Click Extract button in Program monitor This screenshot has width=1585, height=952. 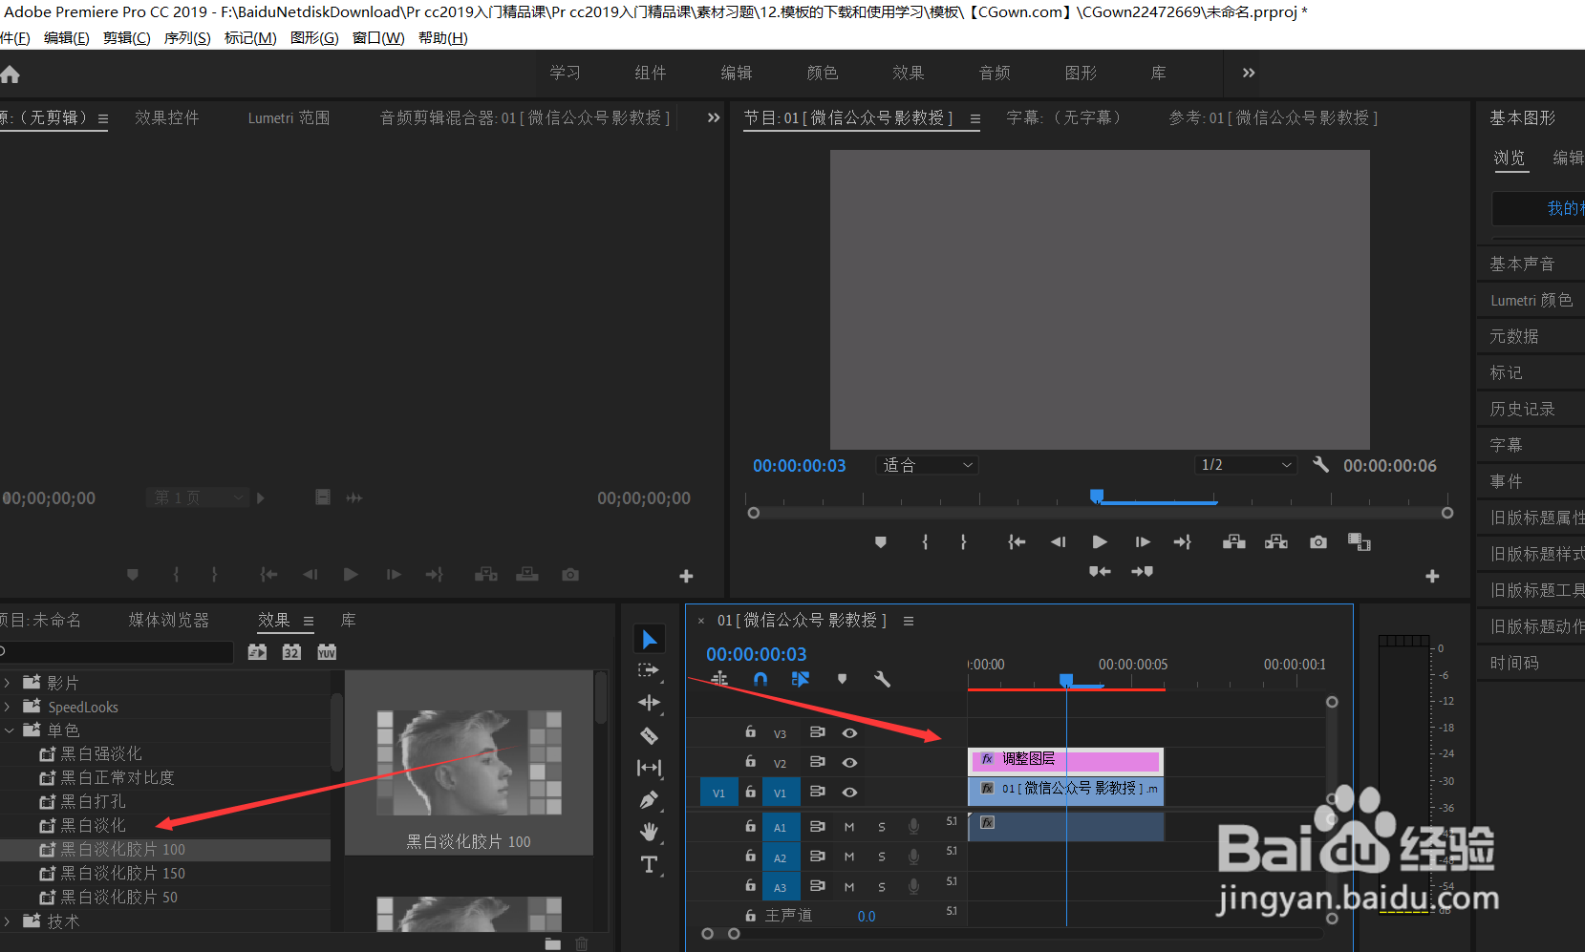click(1276, 542)
